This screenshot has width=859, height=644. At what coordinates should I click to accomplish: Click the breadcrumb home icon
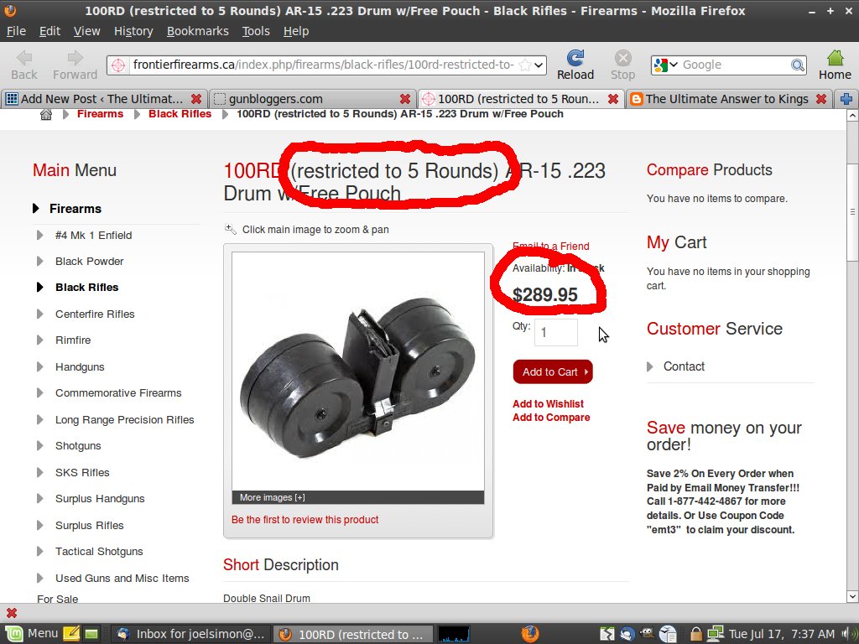46,114
